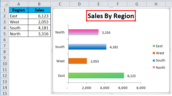Select the North legend entry
The image size is (172, 96).
[x=159, y=67]
